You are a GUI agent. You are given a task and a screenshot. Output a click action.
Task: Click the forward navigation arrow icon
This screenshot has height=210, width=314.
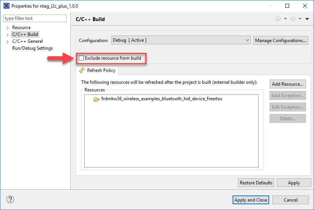click(x=293, y=19)
